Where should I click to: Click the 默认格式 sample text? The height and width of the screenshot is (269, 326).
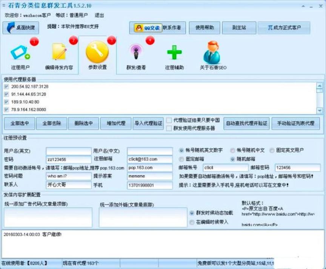(x=278, y=214)
